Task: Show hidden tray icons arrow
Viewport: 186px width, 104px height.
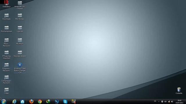Action: click(x=159, y=101)
